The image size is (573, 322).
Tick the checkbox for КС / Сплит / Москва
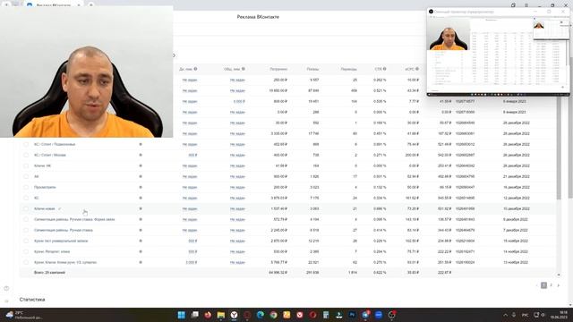26,155
